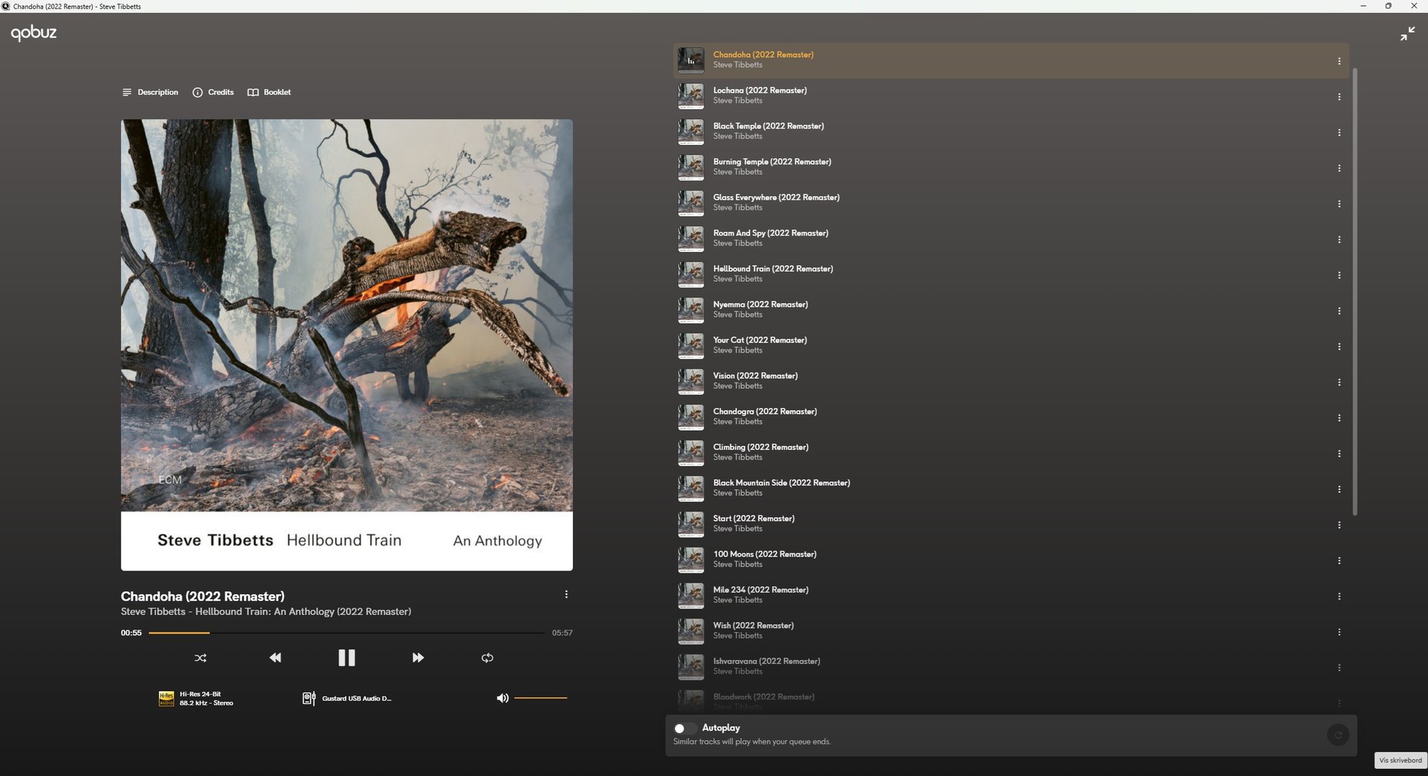Viewport: 1428px width, 776px height.
Task: Open the album Booklet
Action: pyautogui.click(x=270, y=92)
